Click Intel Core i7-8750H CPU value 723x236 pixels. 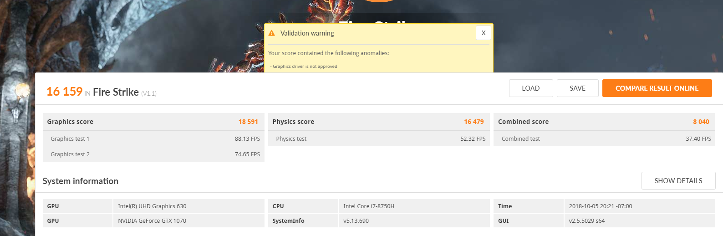(x=369, y=206)
